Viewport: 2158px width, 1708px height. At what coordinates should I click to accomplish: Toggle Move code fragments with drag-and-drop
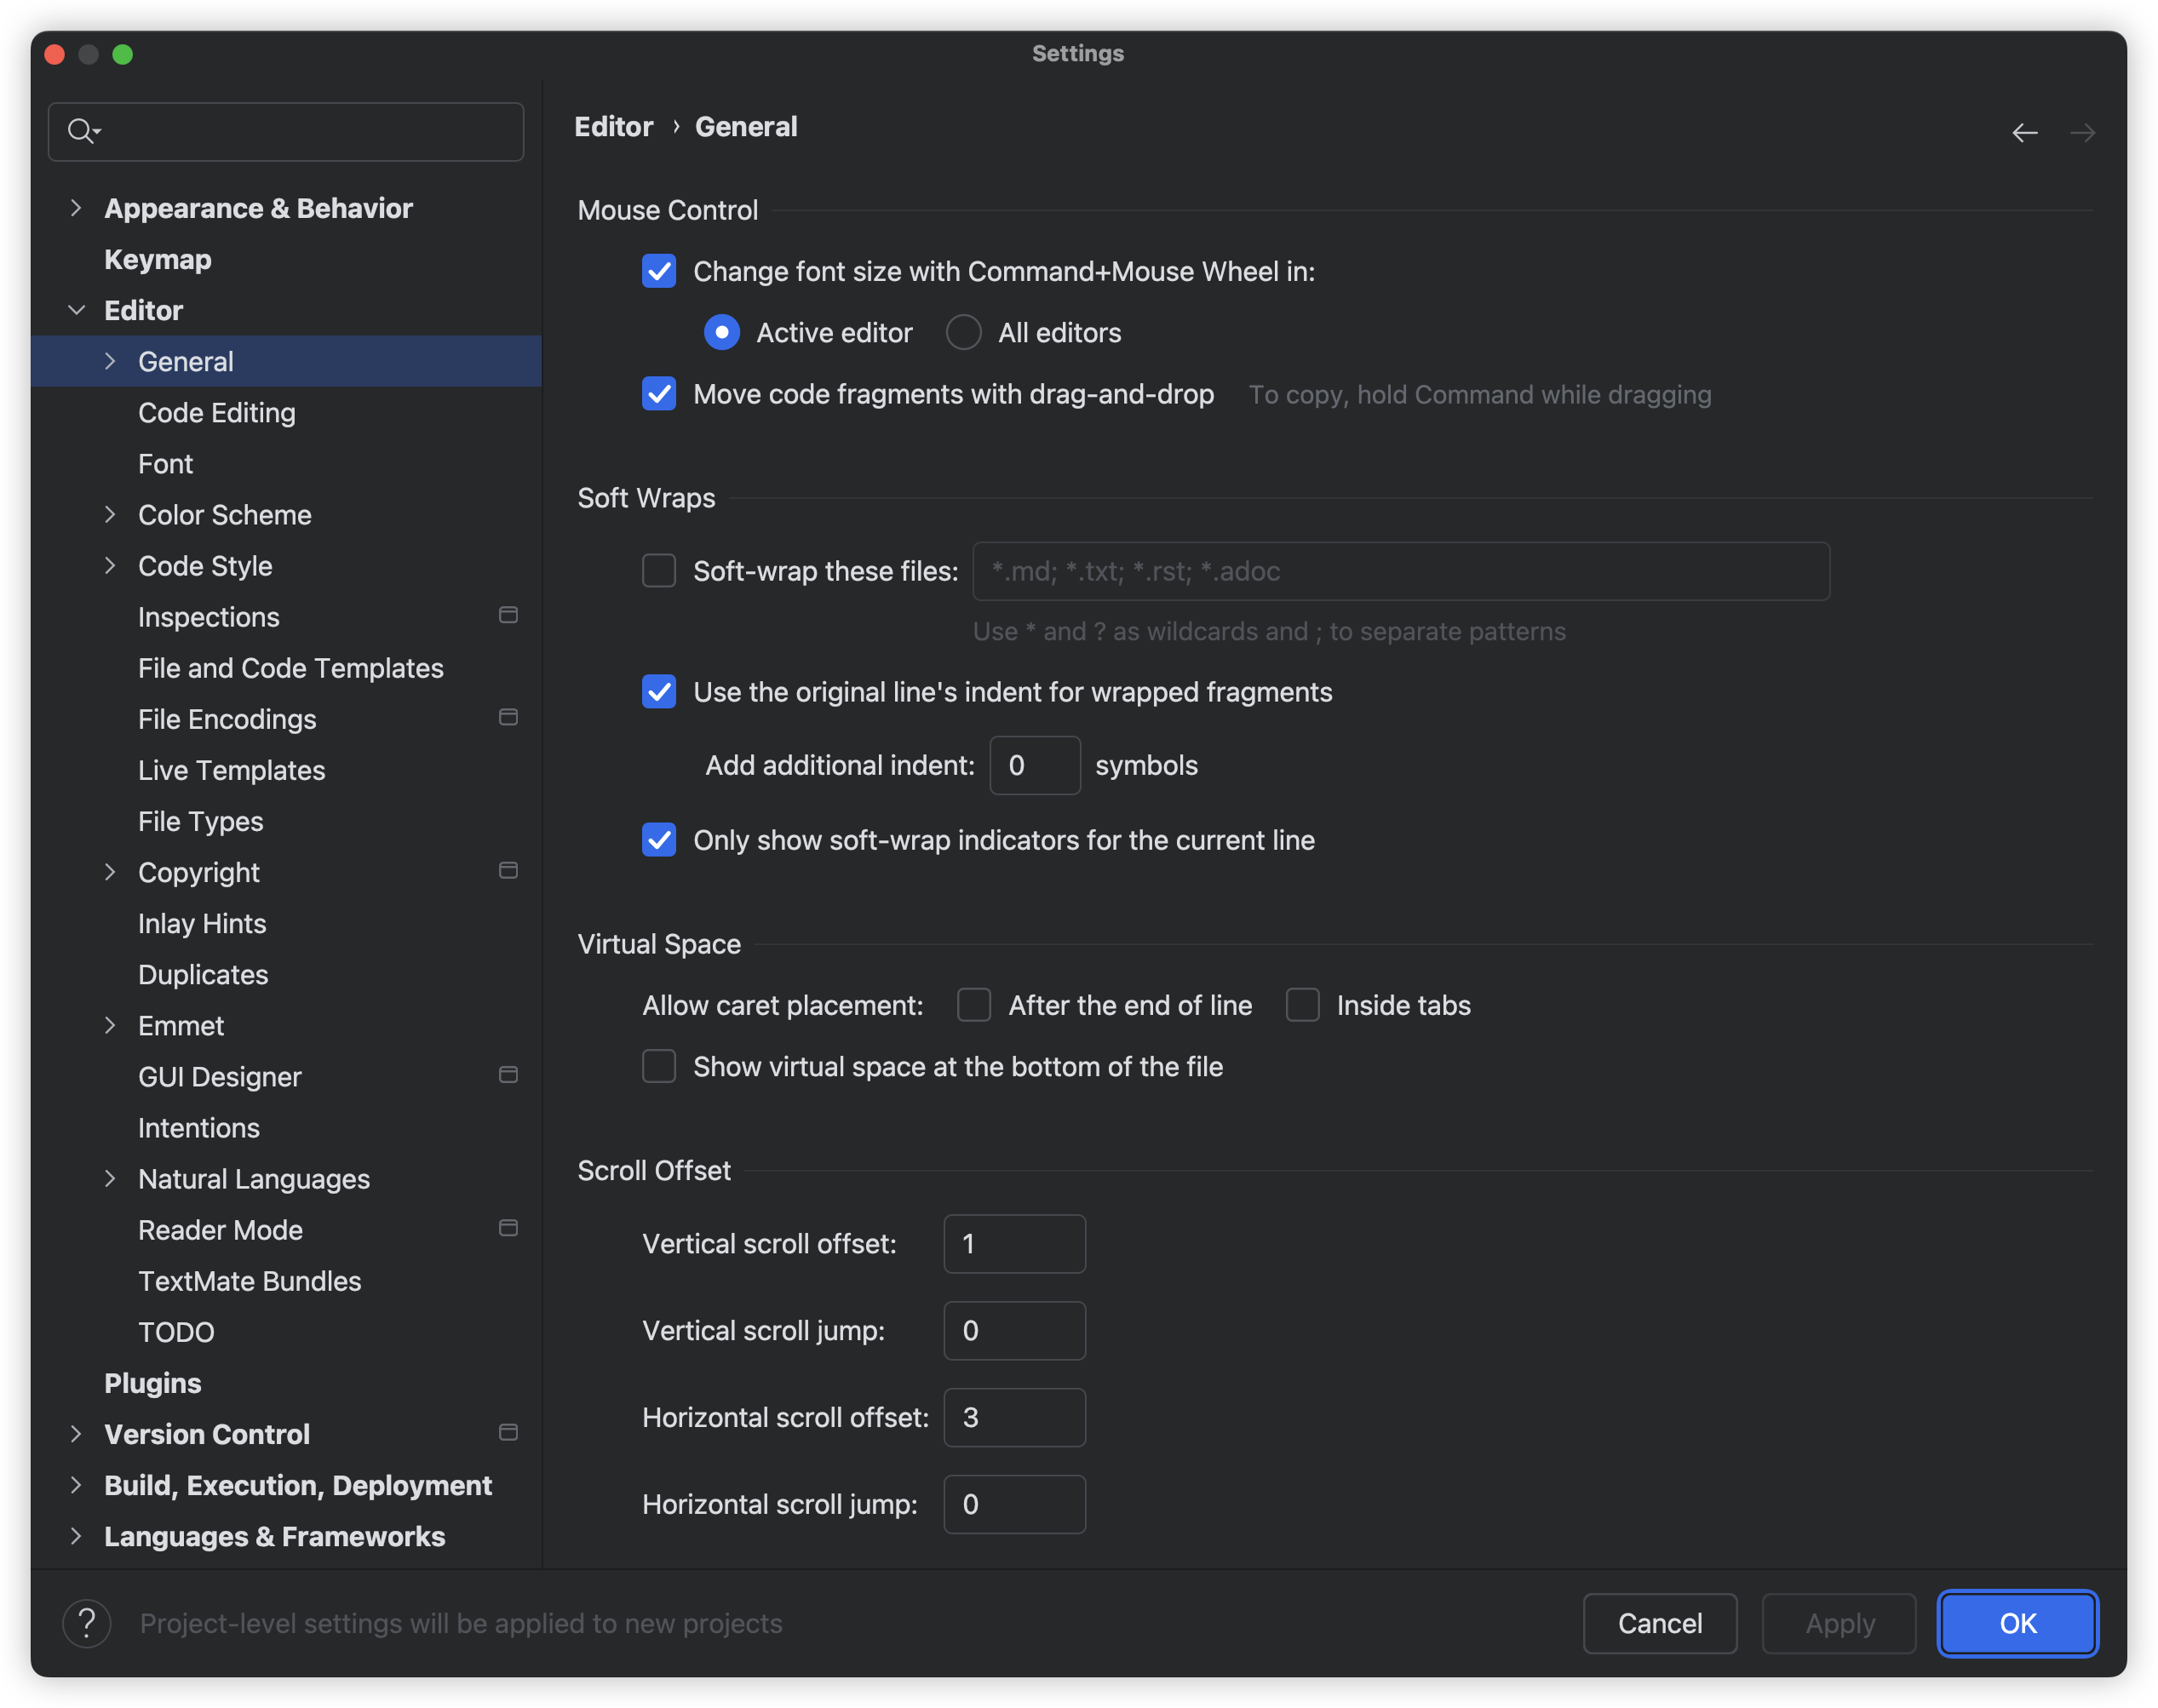pos(659,394)
